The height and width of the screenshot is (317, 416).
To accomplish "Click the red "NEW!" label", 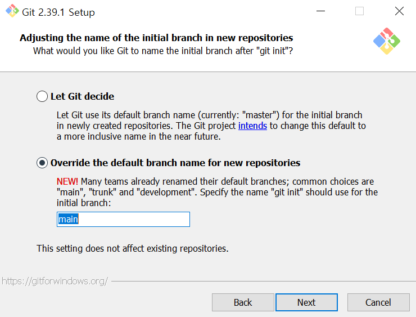I will pos(67,181).
